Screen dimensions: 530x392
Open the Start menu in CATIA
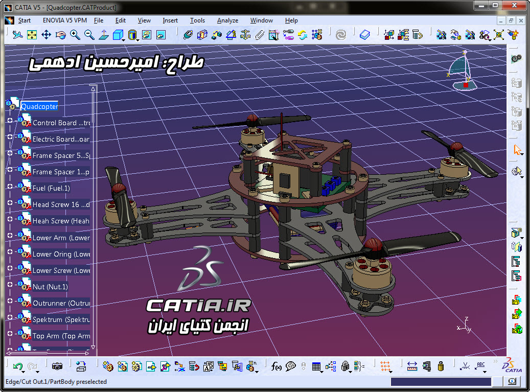[25, 20]
